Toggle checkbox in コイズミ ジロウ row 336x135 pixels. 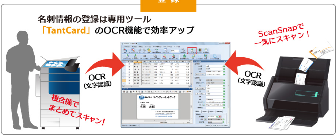pyautogui.click(x=129, y=70)
